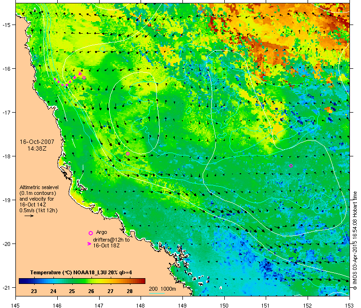Click the '200 1000m' depth legend label
The height and width of the screenshot is (308, 361).
(x=162, y=289)
